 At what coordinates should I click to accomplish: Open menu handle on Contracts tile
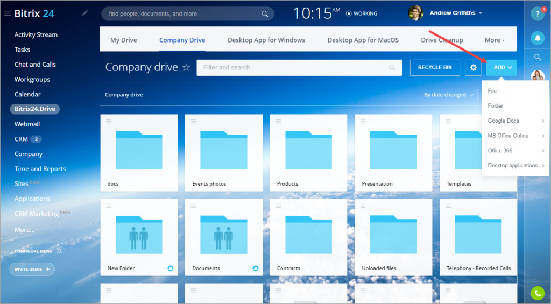(x=278, y=206)
